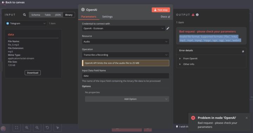Click the OpenAI logo icon
This screenshot has width=253, height=133.
click(x=83, y=10)
